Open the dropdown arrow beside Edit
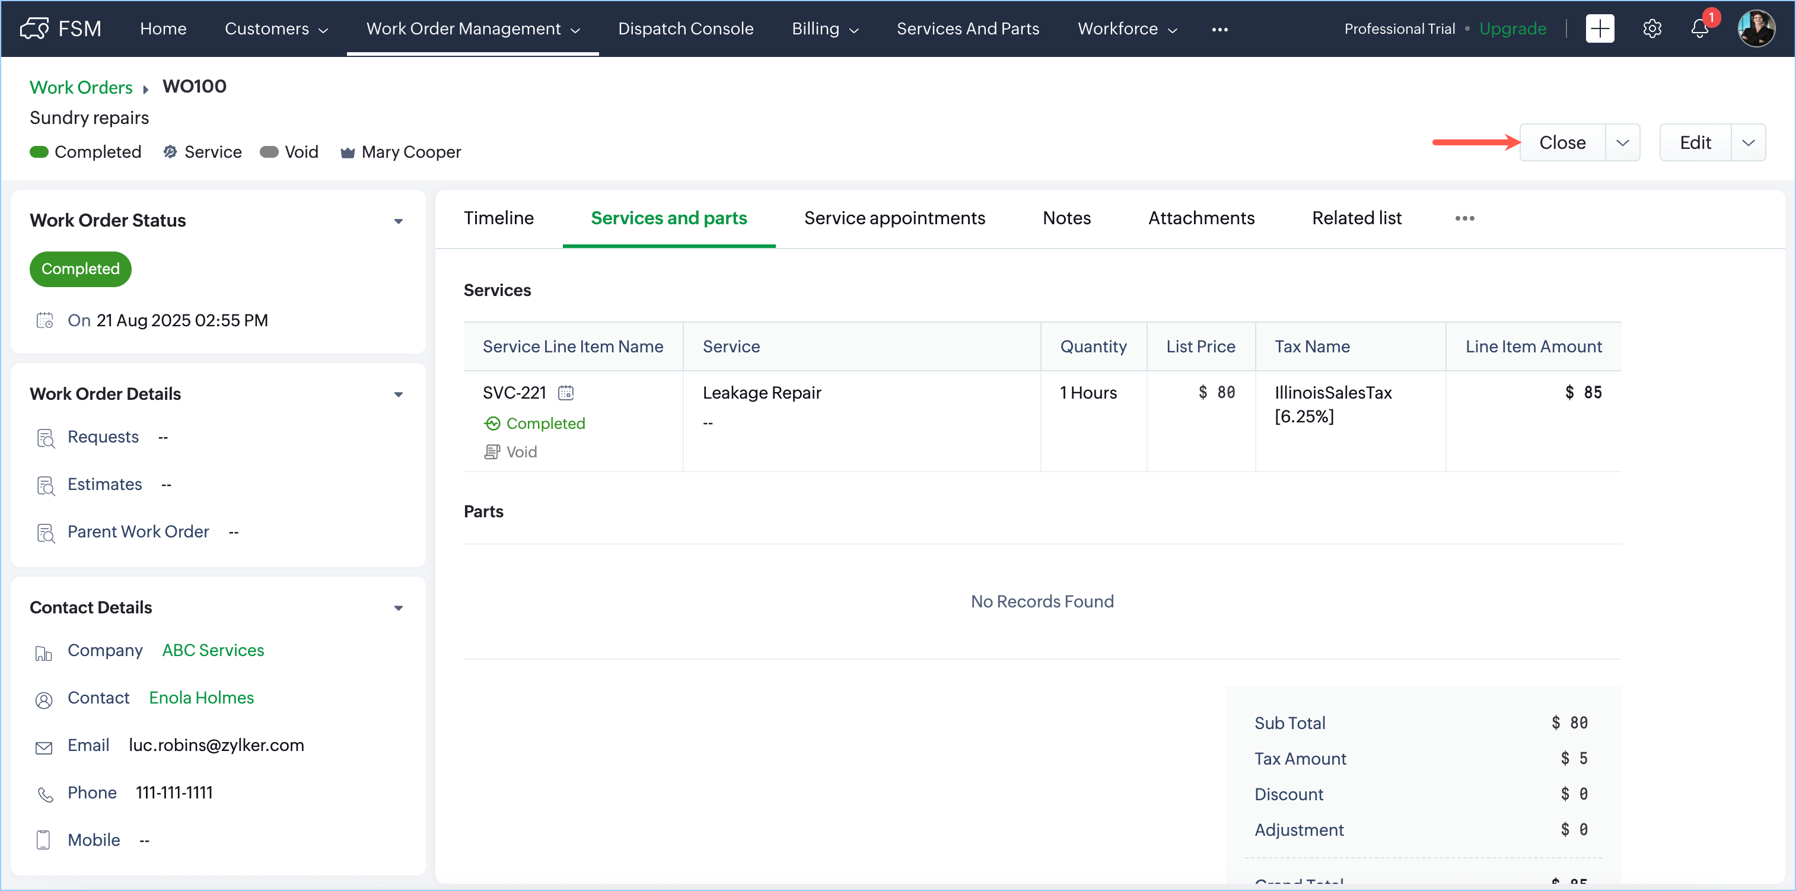 pos(1748,143)
